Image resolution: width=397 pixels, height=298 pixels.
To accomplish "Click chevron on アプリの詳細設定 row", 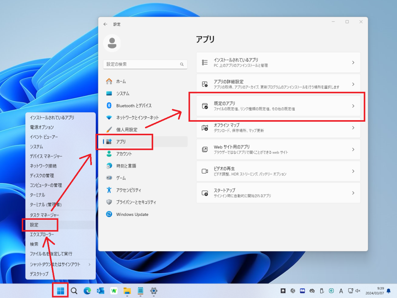I will click(353, 84).
